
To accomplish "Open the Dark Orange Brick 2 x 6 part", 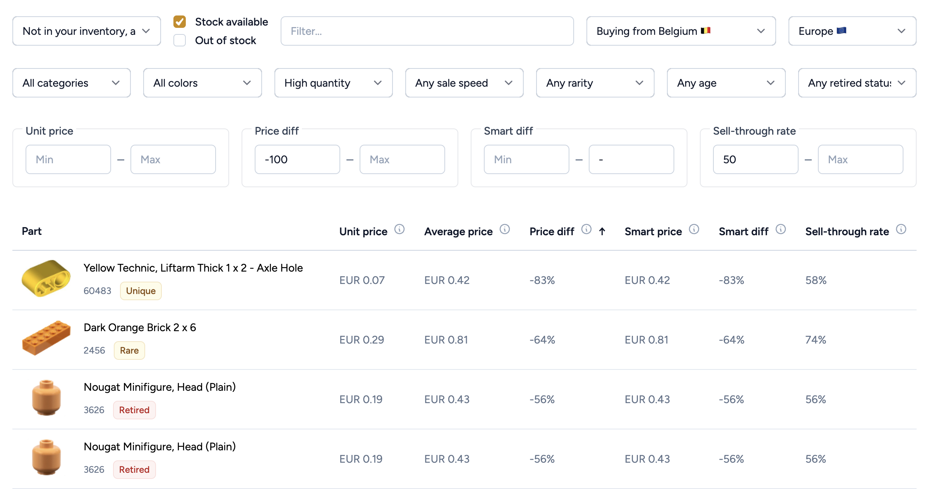I will coord(140,327).
